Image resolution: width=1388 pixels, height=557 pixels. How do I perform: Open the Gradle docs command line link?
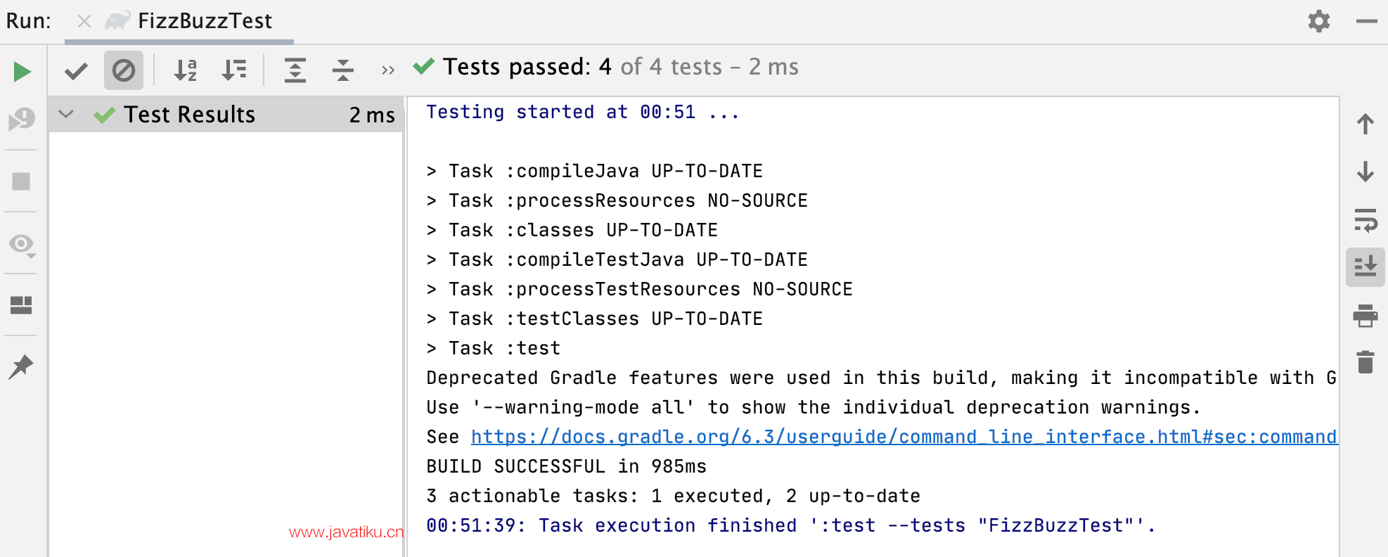(904, 437)
